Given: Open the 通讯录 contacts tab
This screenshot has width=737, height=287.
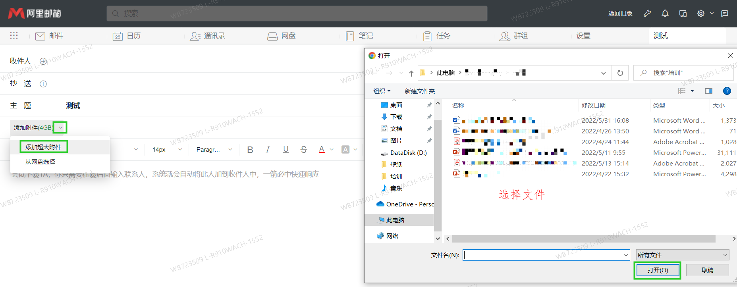Looking at the screenshot, I should coord(207,36).
